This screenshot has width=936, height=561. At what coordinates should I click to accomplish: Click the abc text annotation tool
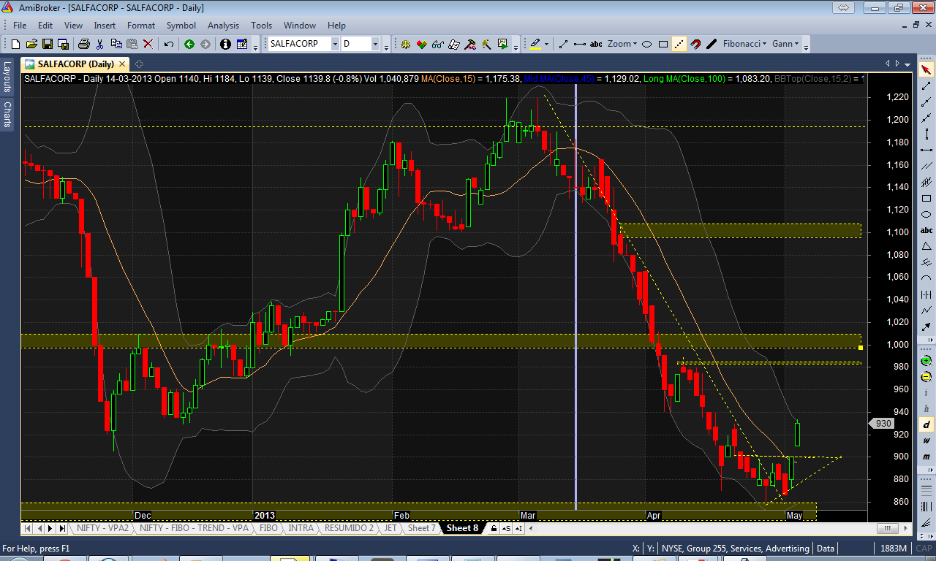click(x=596, y=44)
